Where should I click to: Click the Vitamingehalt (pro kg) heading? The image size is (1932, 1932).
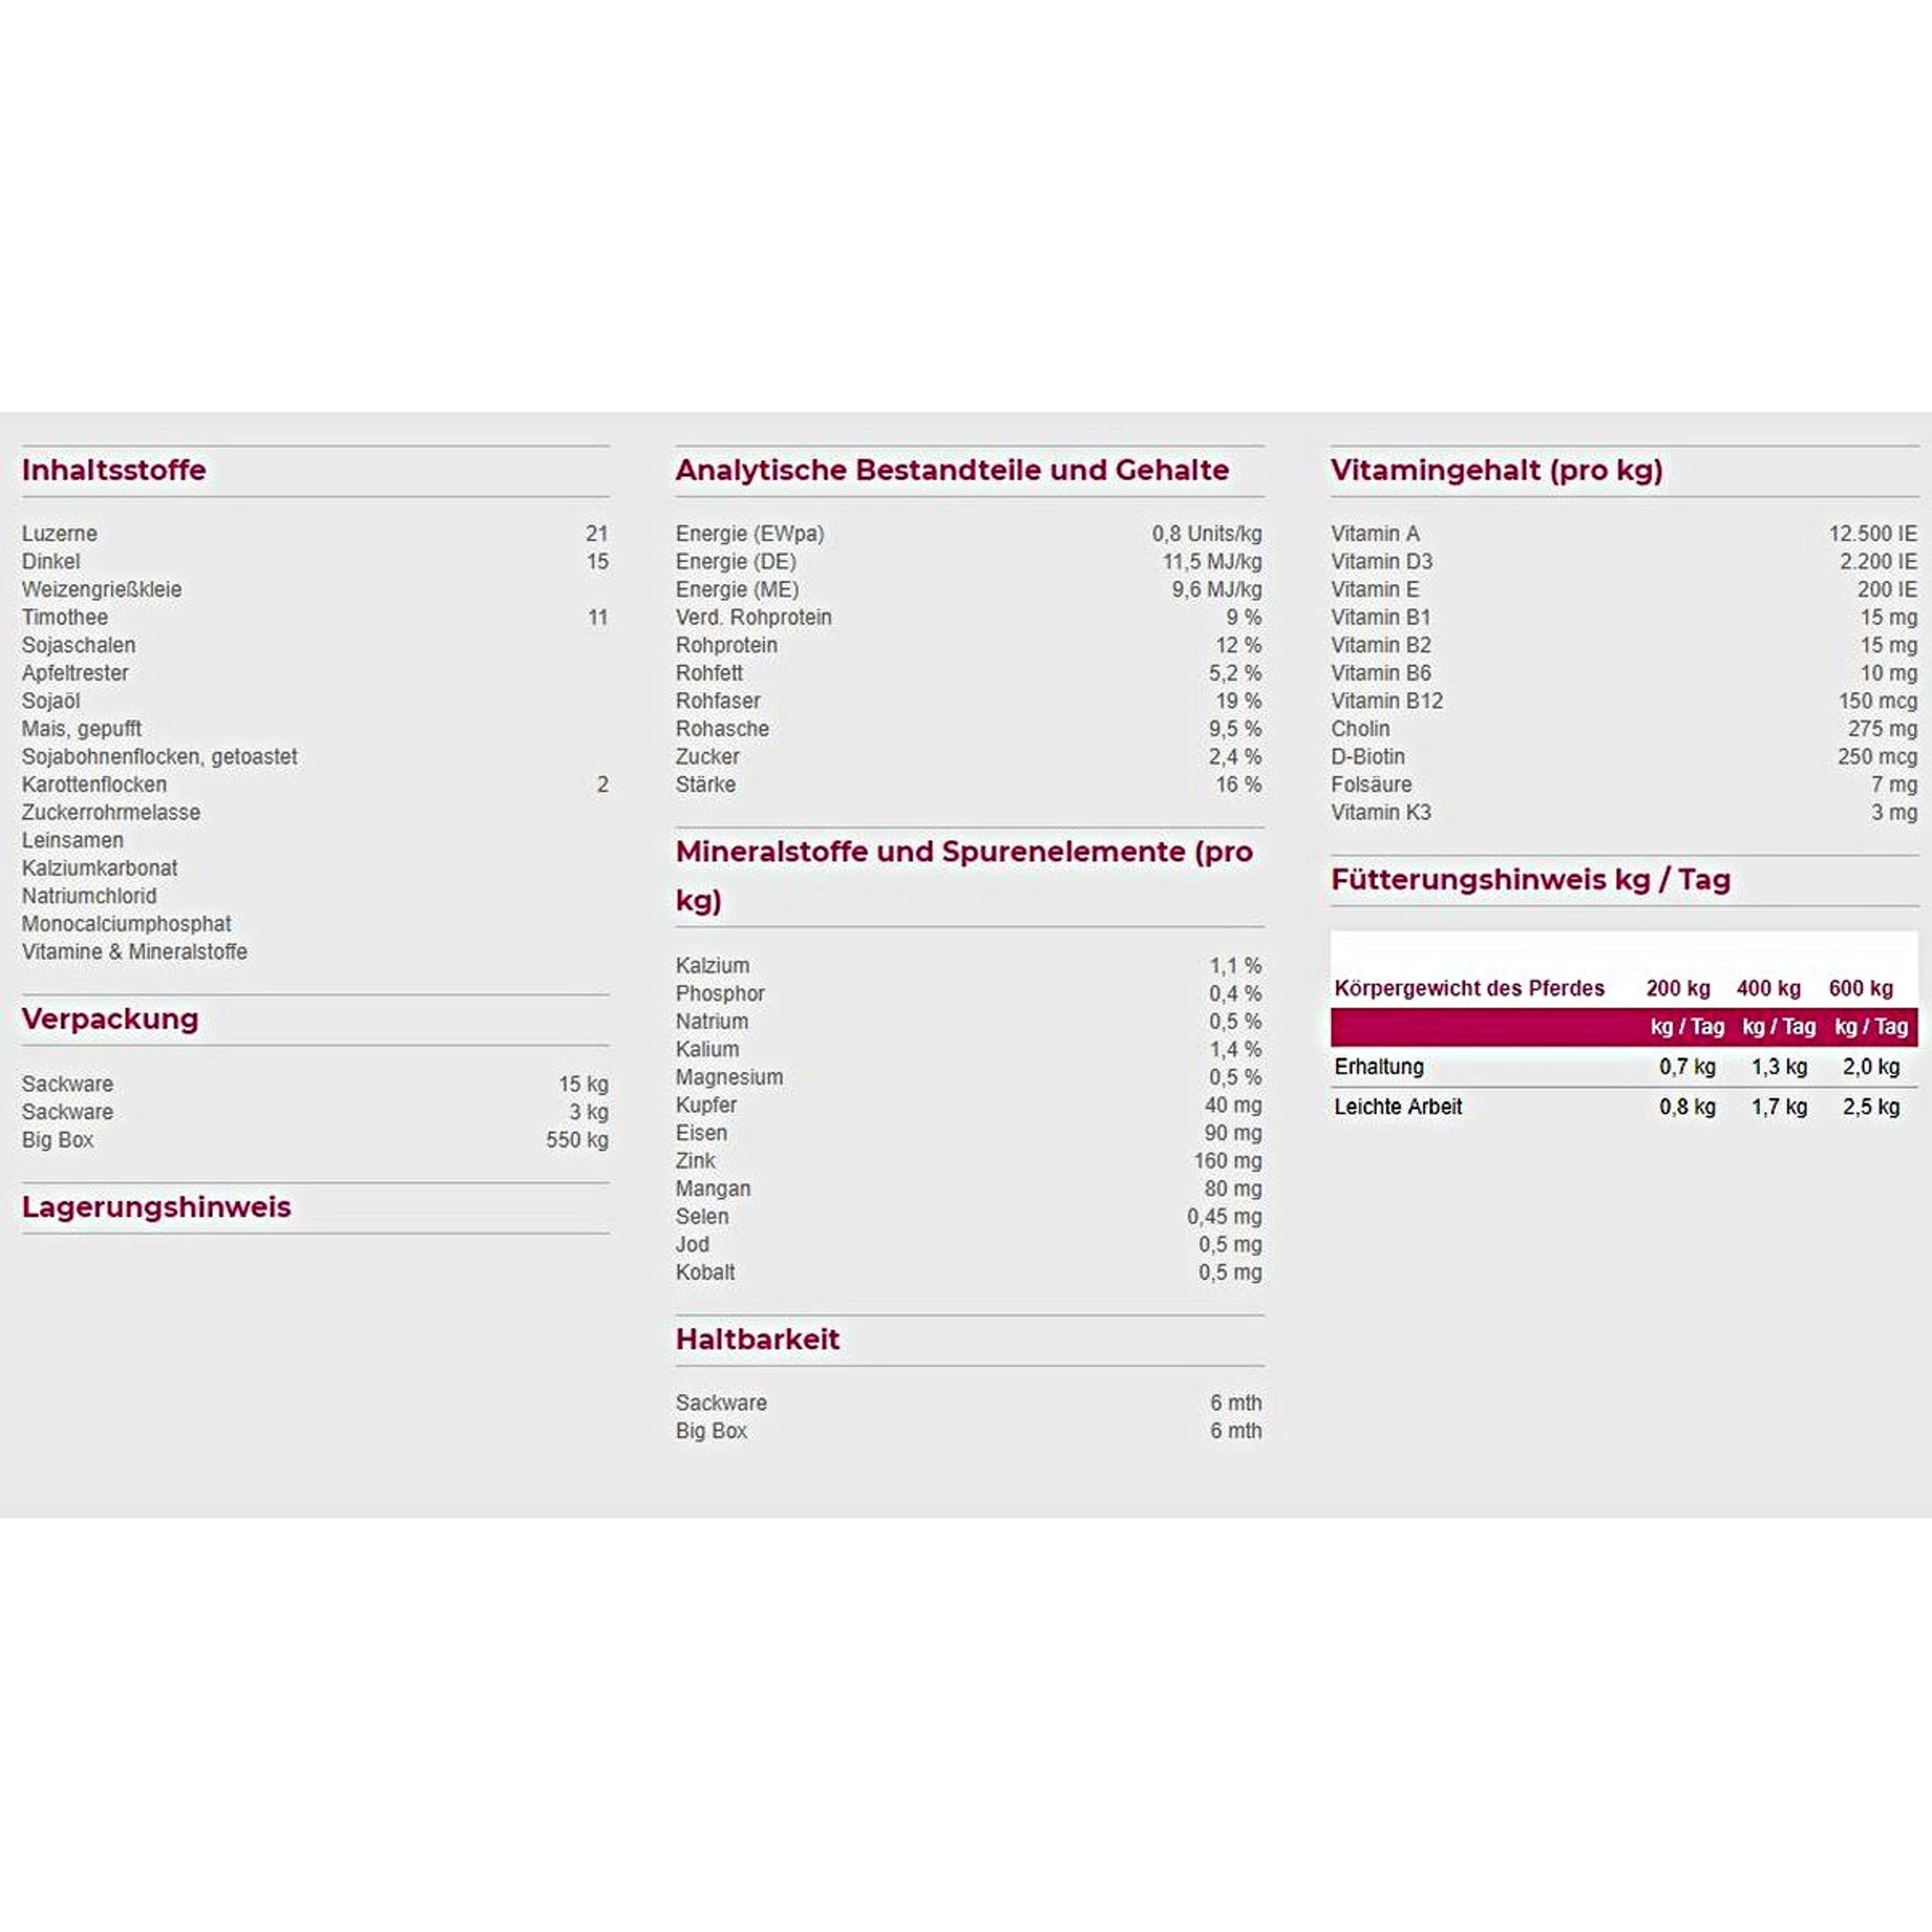tap(1496, 470)
